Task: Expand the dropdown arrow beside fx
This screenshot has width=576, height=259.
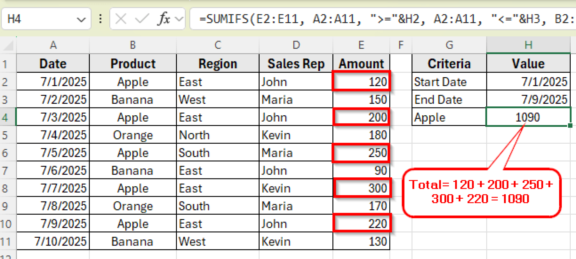Action: tap(179, 19)
